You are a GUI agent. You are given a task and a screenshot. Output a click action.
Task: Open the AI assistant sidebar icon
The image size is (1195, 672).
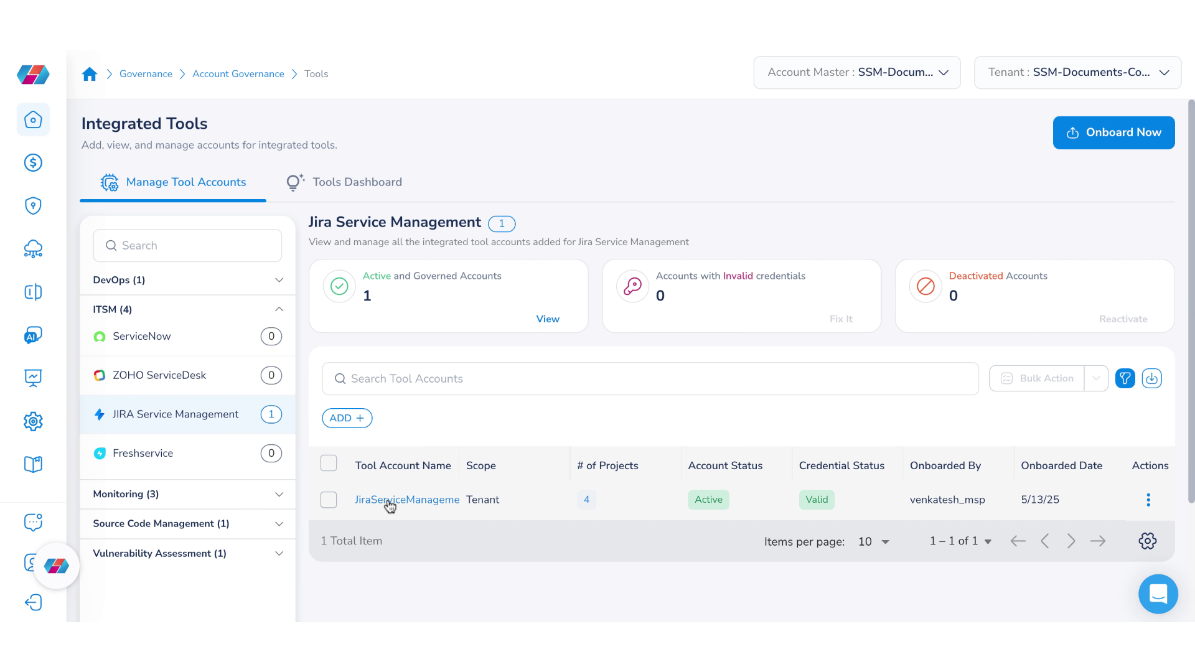coord(33,335)
